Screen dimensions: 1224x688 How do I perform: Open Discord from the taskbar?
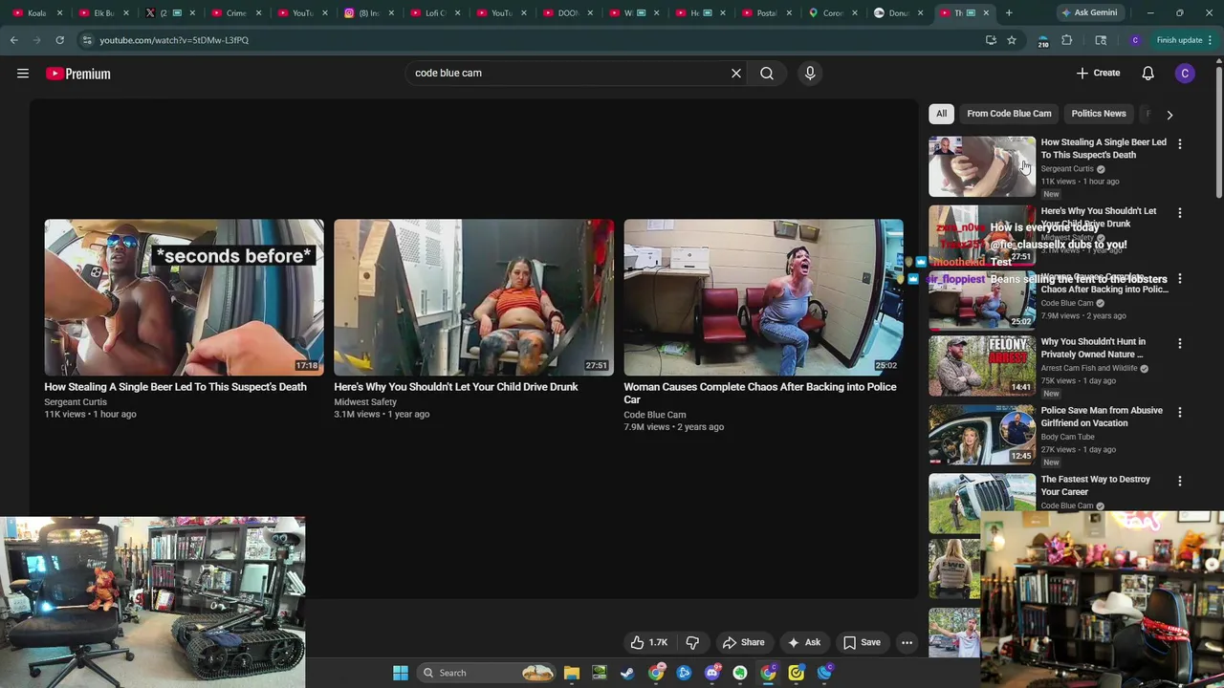712,673
